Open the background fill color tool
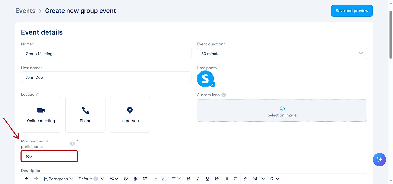Screen dimensions: 393x184 [136, 179]
